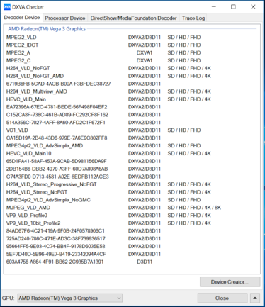The width and height of the screenshot is (265, 307).
Task: Select GUID row starting with 2DB154B6
Action: [132, 169]
